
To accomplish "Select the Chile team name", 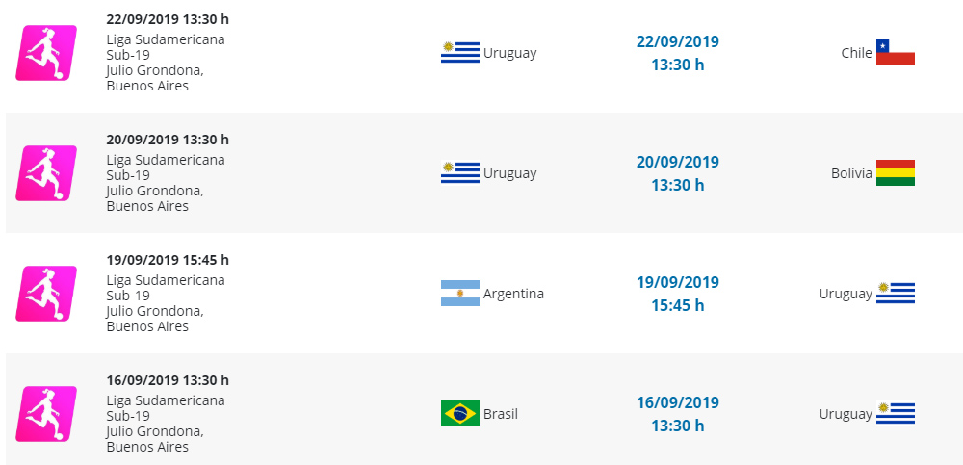I will tap(856, 53).
